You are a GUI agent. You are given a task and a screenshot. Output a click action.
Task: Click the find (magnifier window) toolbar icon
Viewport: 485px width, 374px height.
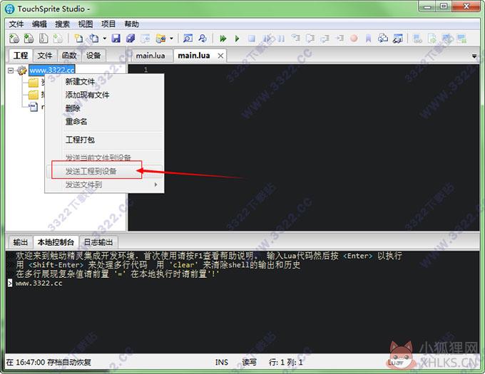click(x=188, y=38)
